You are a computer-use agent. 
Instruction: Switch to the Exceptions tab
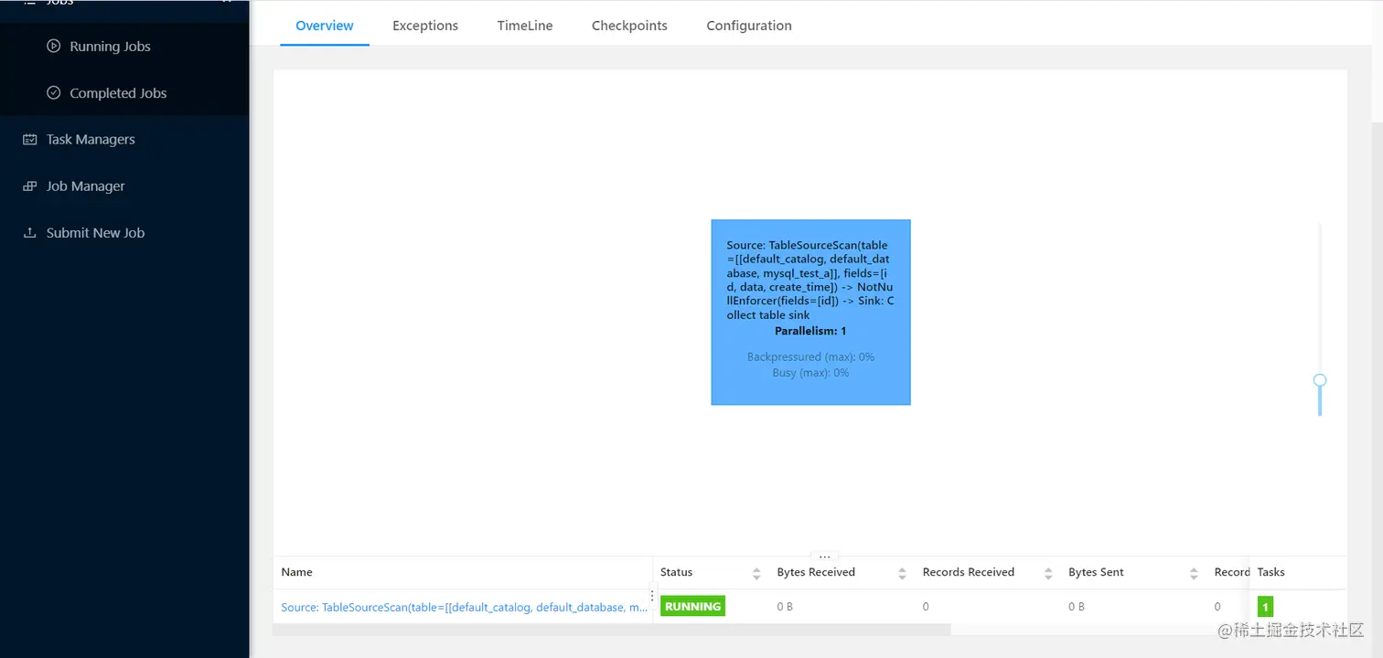(x=425, y=26)
